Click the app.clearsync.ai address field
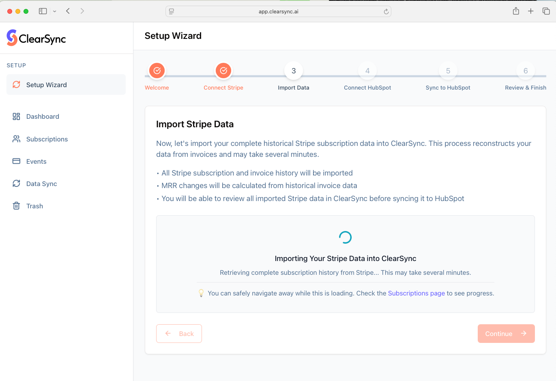The image size is (556, 381). pyautogui.click(x=278, y=11)
